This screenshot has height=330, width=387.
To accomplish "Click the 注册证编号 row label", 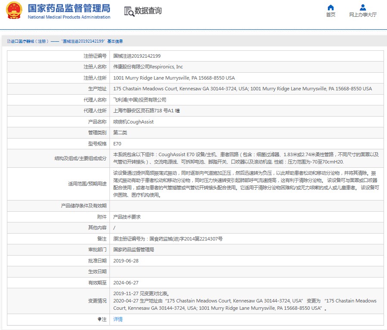I will [95, 56].
